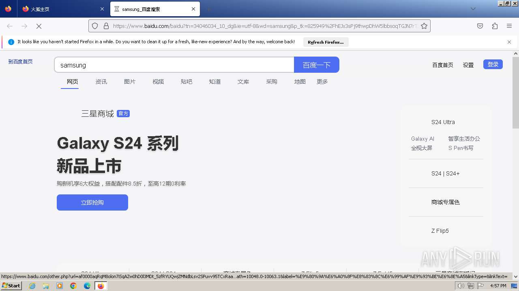Open the 地图 maps tab
Image resolution: width=519 pixels, height=291 pixels.
(x=300, y=82)
